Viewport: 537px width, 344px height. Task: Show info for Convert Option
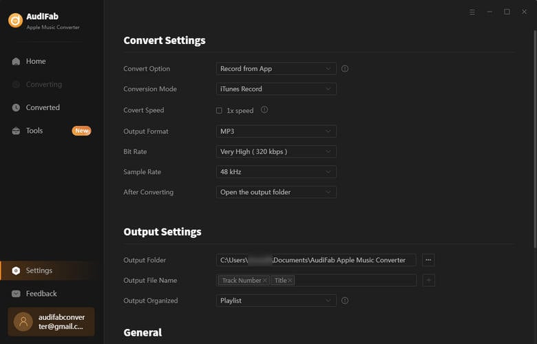(x=345, y=69)
